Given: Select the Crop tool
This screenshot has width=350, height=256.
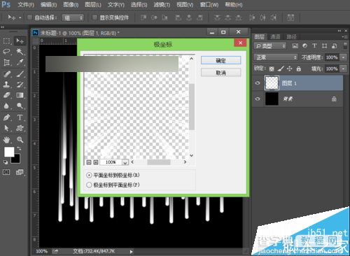Looking at the screenshot, I should 6,62.
